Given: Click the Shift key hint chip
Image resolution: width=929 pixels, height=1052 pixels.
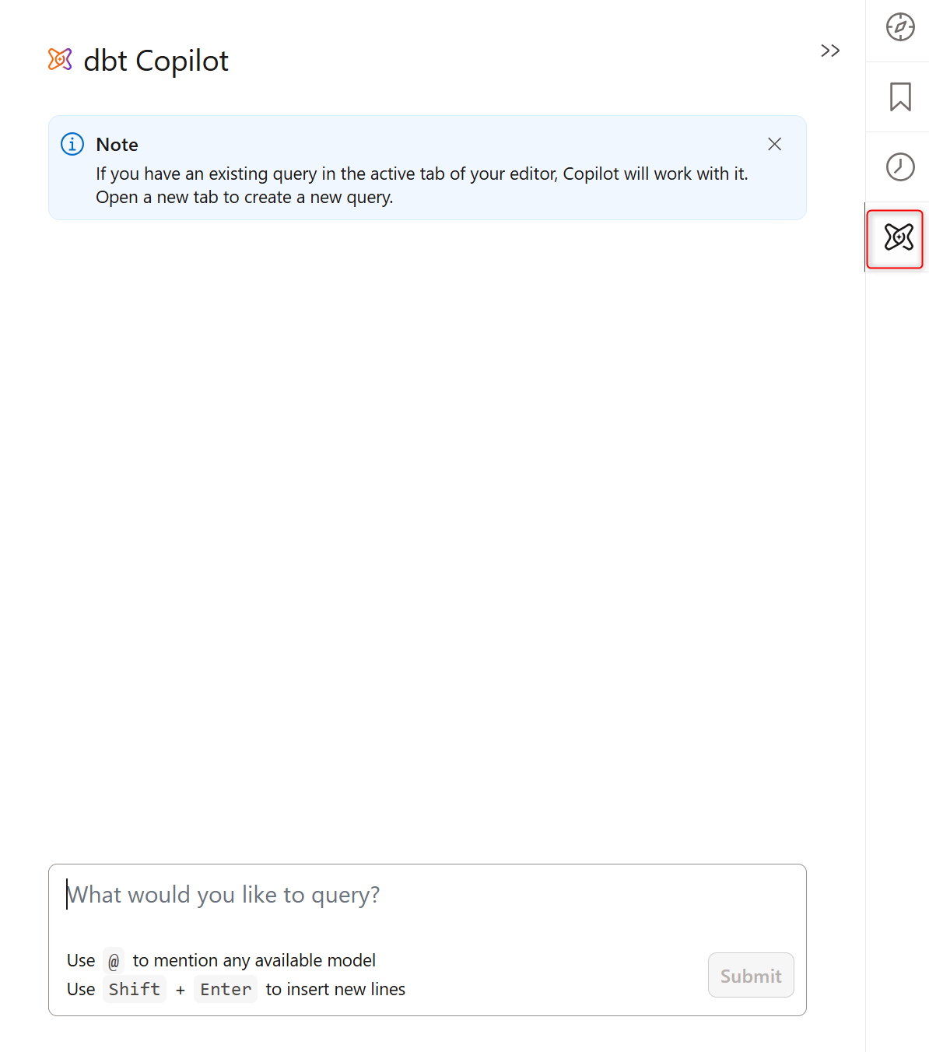Looking at the screenshot, I should pos(135,989).
